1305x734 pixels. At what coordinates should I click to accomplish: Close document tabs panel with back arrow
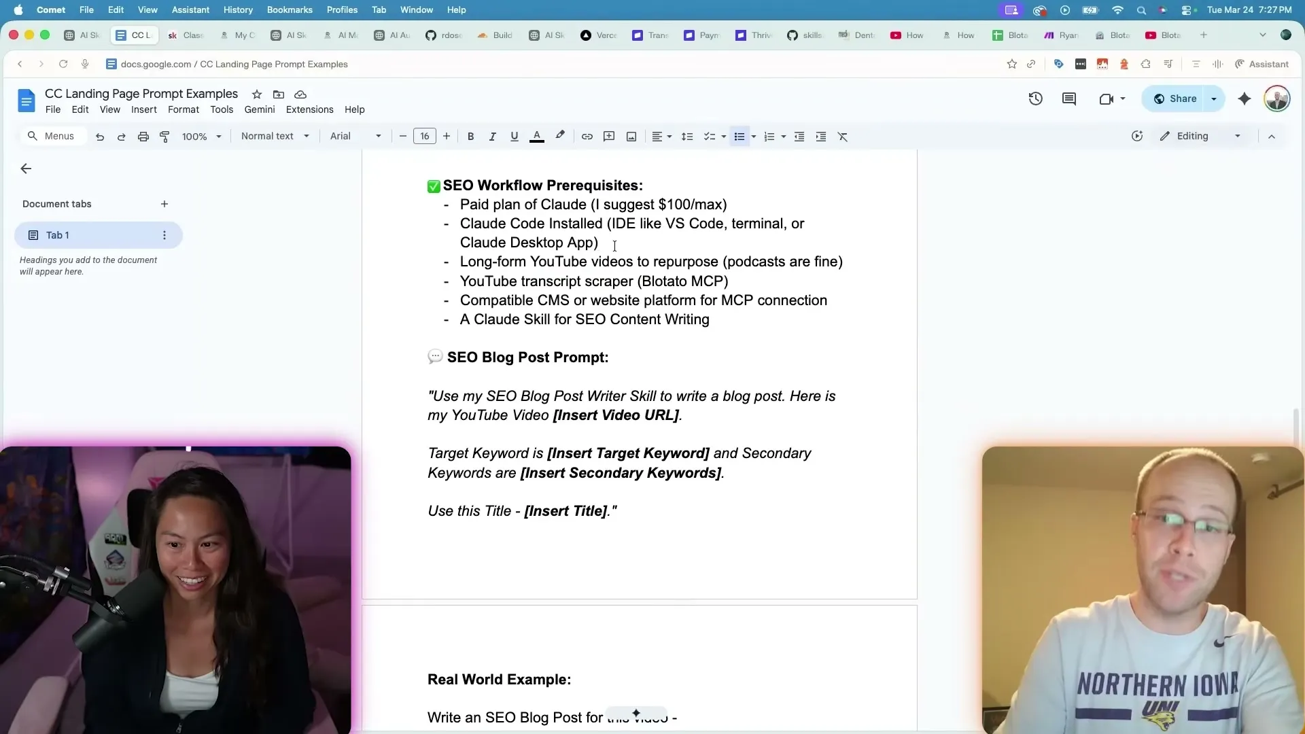pos(26,169)
